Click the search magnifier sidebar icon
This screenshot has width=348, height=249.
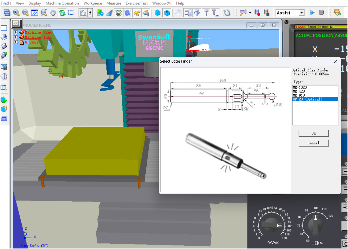click(x=4, y=88)
